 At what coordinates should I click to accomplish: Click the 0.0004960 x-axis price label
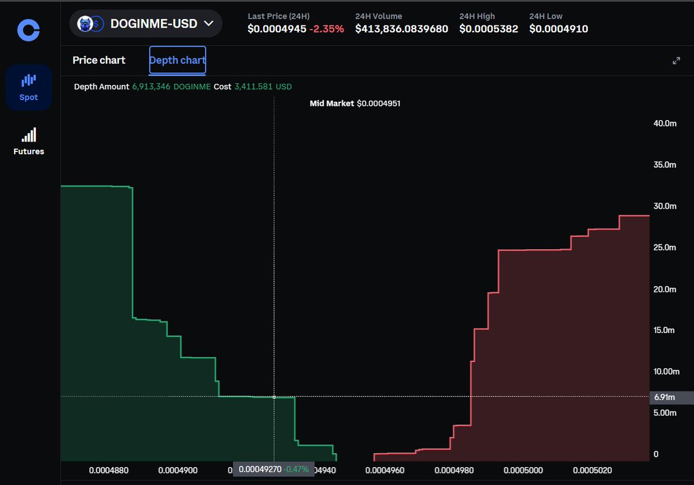pos(385,470)
